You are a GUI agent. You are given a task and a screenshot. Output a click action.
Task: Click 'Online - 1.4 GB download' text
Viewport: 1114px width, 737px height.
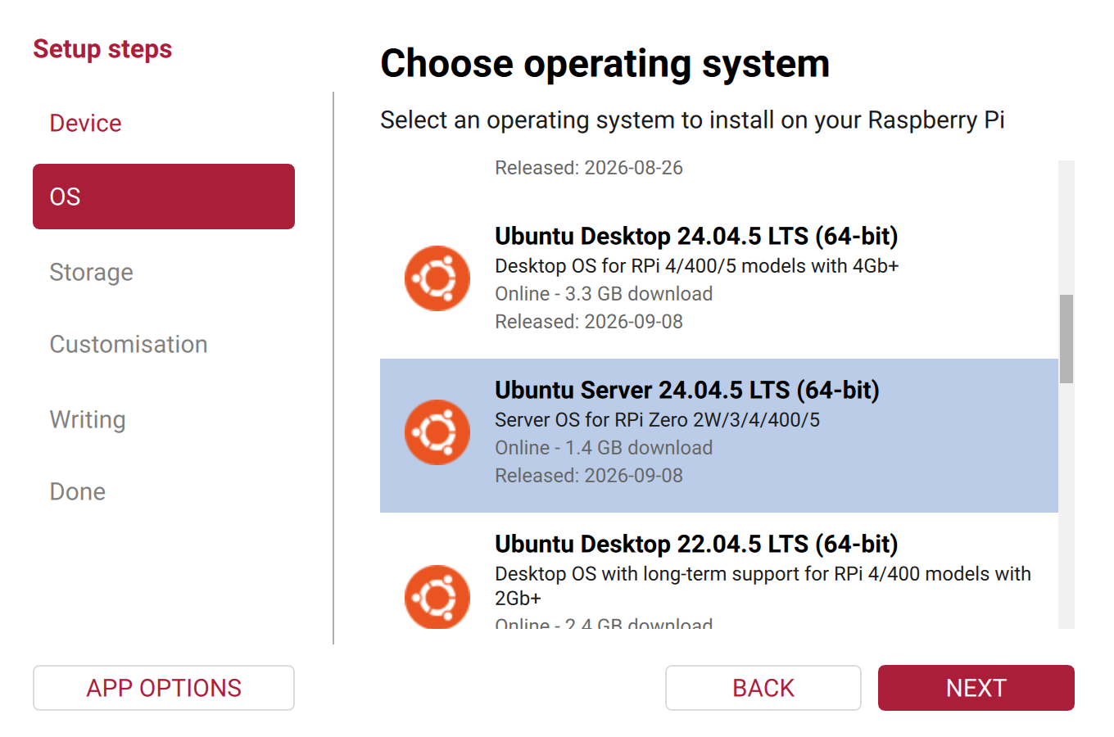tap(604, 448)
